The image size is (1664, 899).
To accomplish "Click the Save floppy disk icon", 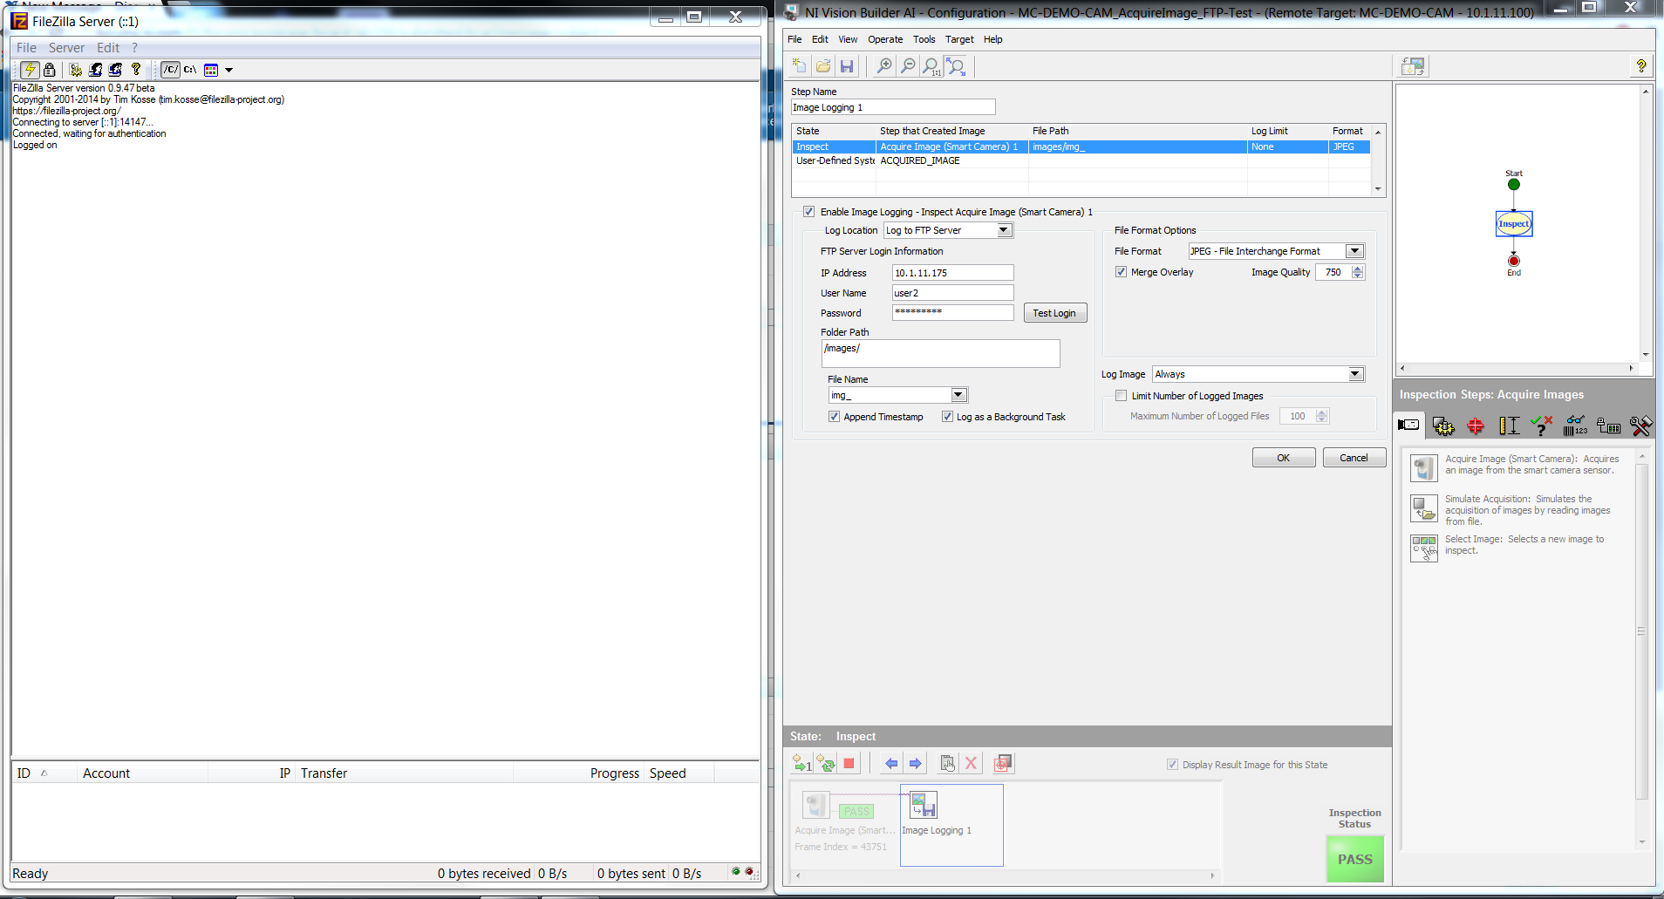I will click(846, 66).
